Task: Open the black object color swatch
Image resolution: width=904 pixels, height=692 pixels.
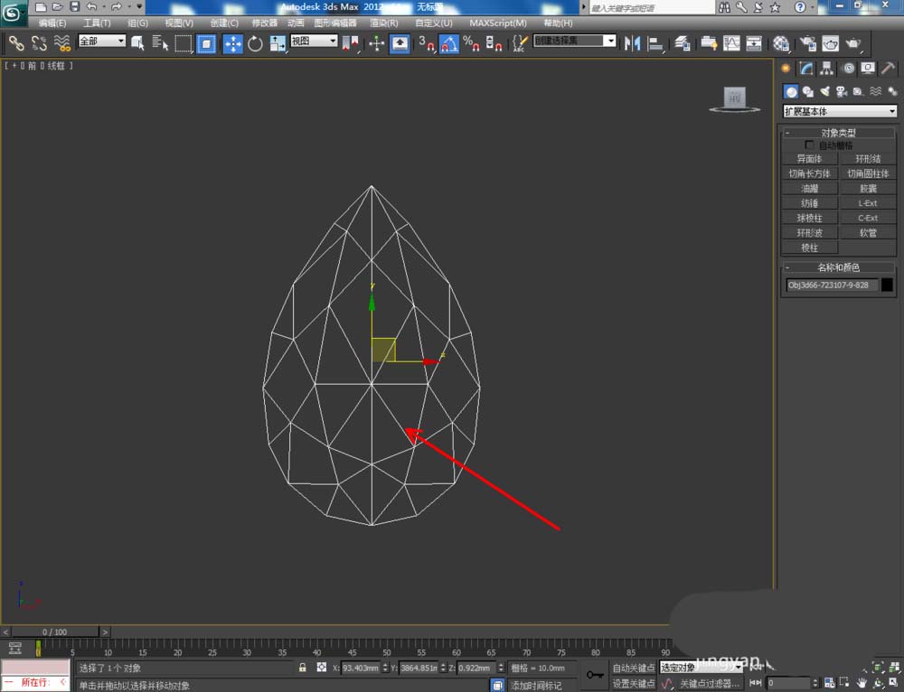Action: pyautogui.click(x=887, y=285)
